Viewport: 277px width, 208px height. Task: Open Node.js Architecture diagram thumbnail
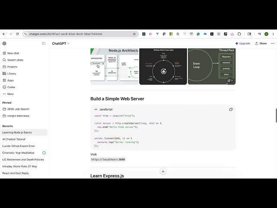[x=114, y=66]
